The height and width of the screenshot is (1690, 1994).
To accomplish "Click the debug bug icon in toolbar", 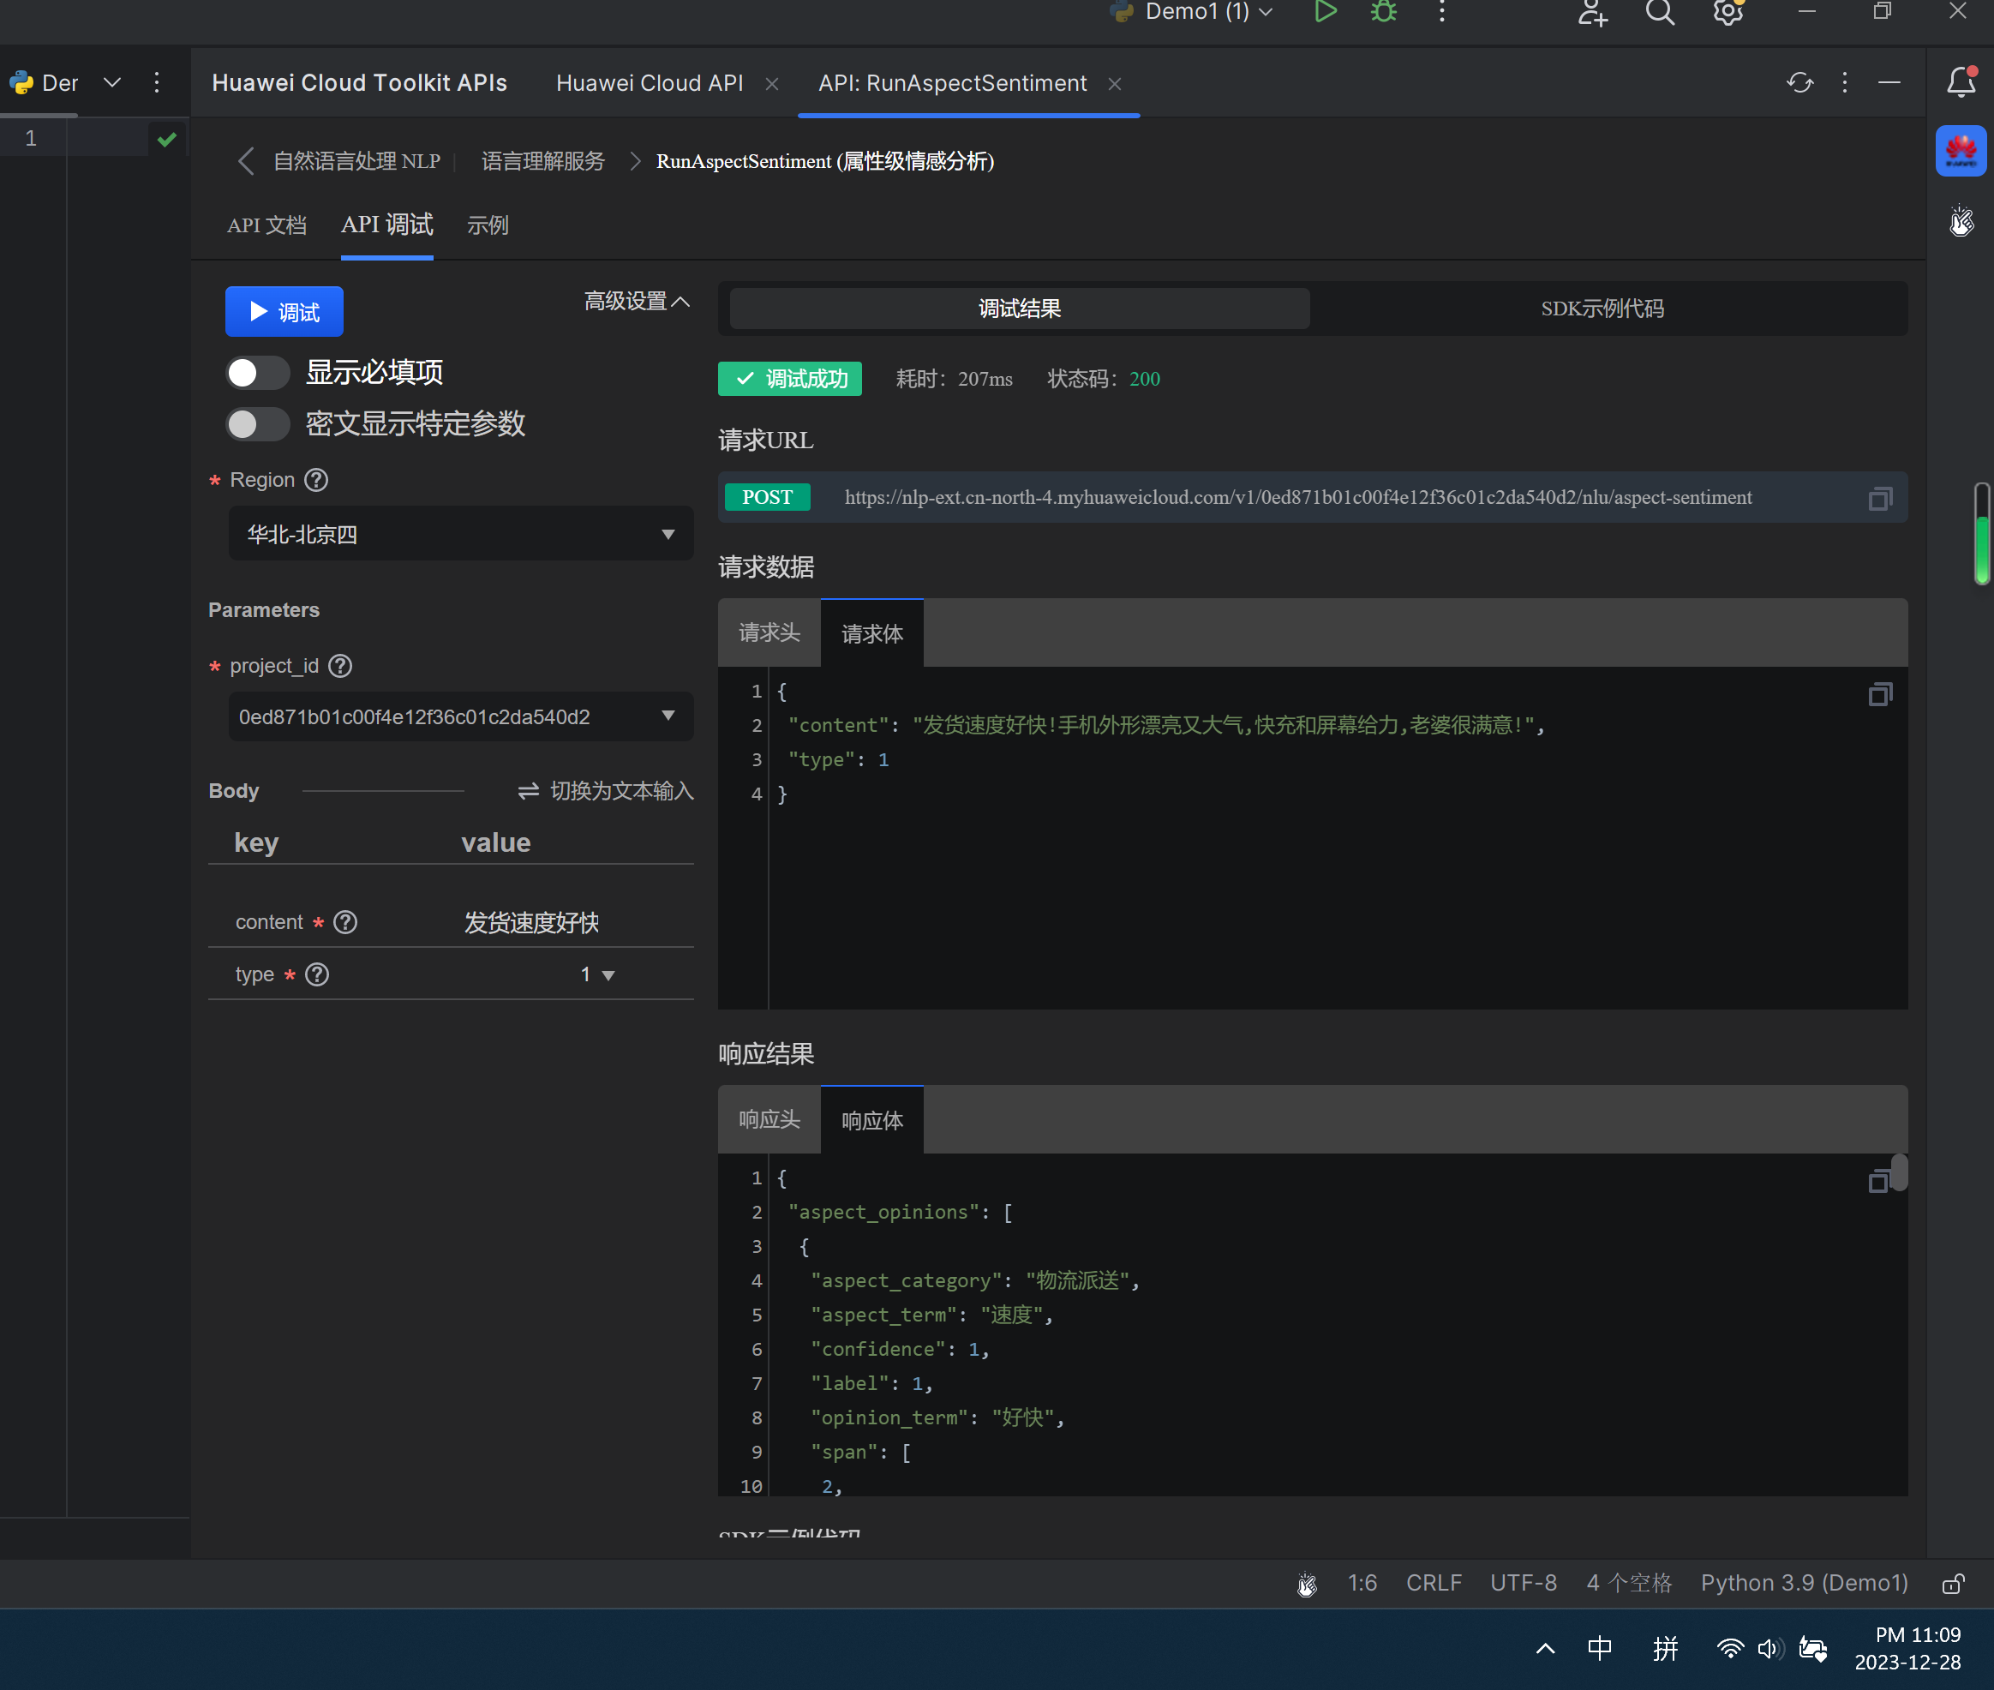I will (x=1383, y=13).
